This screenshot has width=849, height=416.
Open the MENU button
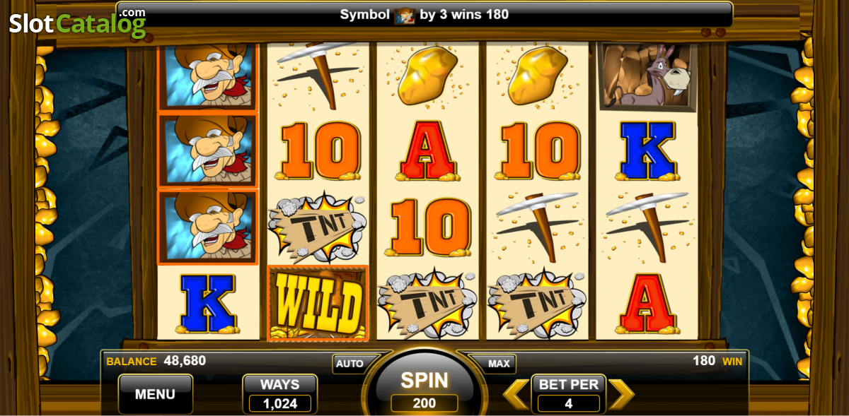click(155, 394)
